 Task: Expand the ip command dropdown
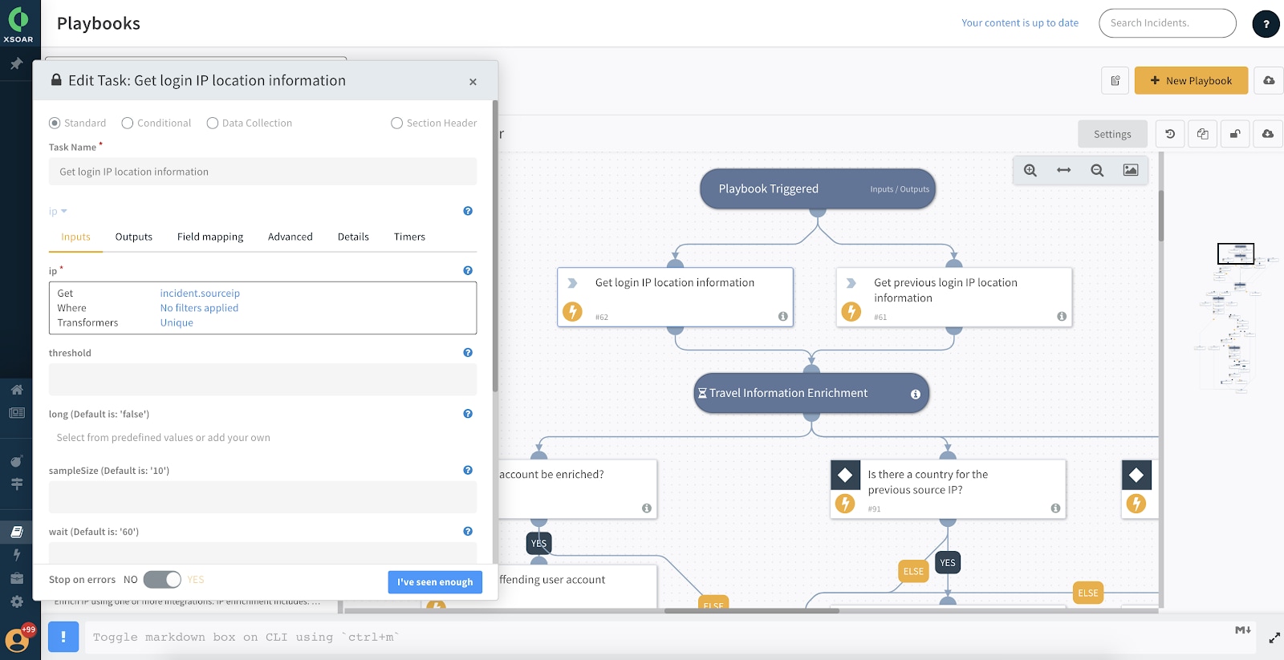coord(58,212)
